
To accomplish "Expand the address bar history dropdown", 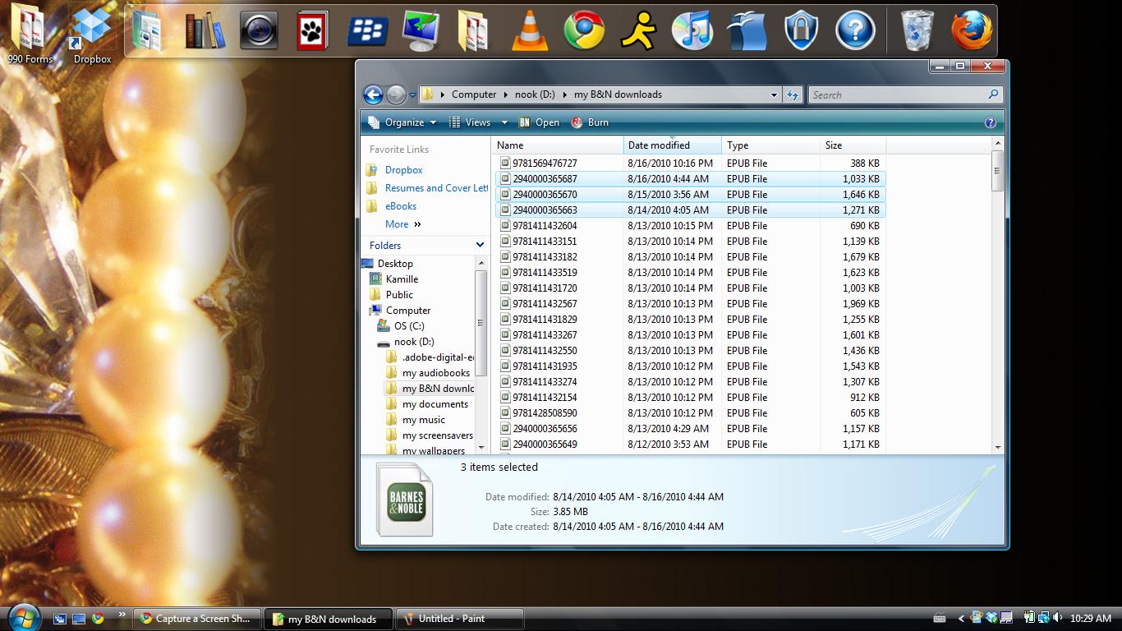I will point(774,94).
